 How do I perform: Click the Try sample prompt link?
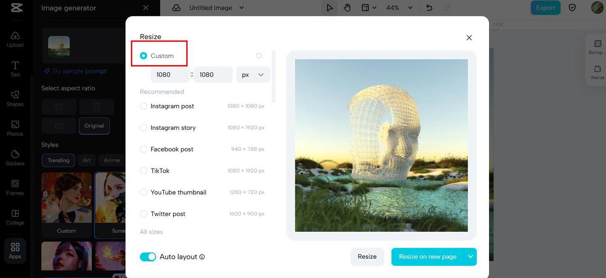(75, 71)
